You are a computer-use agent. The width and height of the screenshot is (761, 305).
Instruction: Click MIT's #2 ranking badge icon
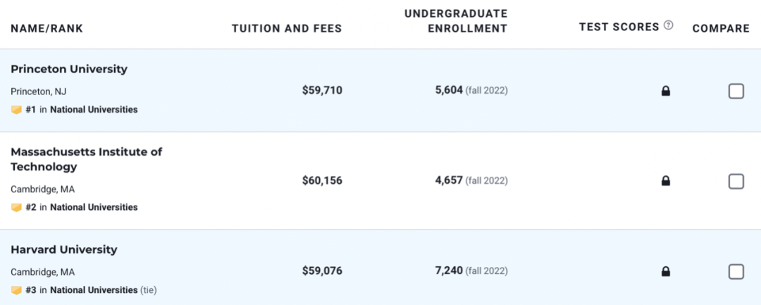(x=16, y=208)
